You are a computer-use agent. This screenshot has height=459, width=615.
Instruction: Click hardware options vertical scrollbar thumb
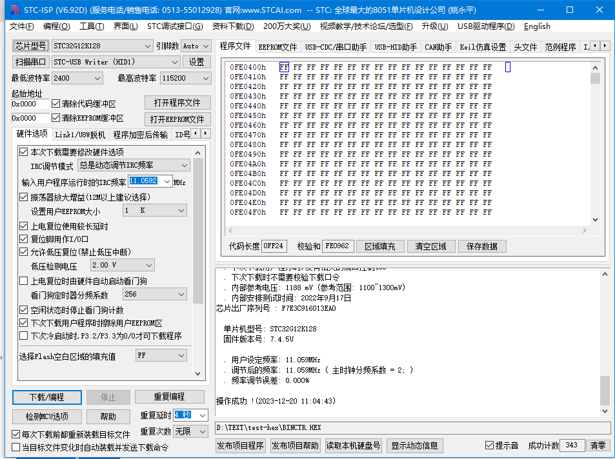click(x=197, y=231)
